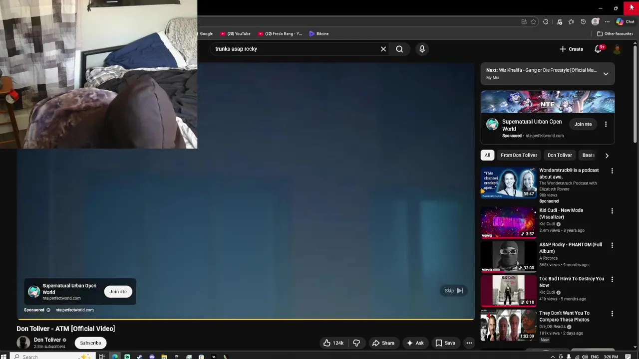Click the Create button
Image resolution: width=639 pixels, height=359 pixels.
click(x=571, y=49)
